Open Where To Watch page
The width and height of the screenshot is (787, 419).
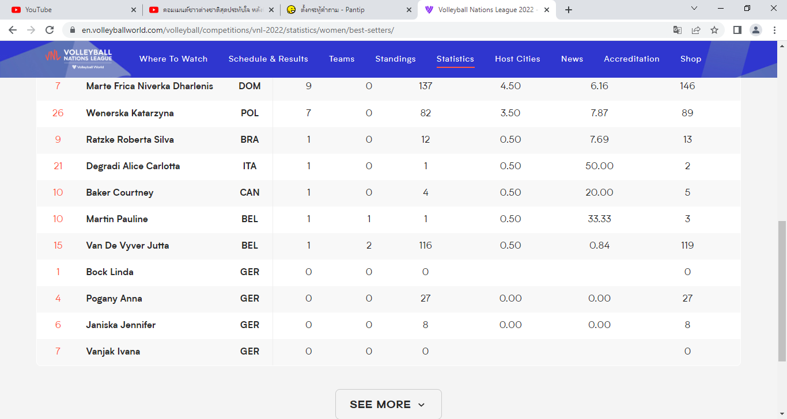173,59
